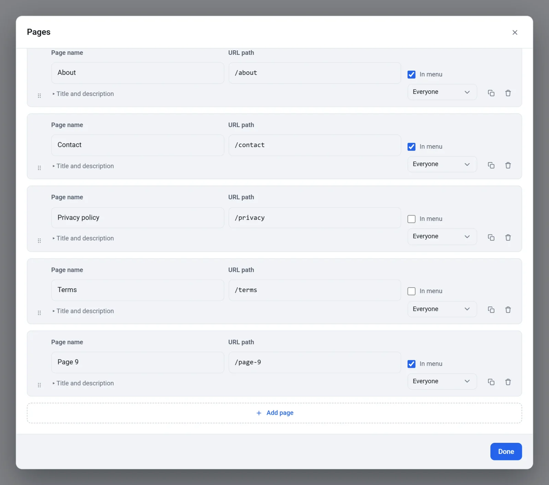
Task: Duplicate the Privacy policy page
Action: 491,238
